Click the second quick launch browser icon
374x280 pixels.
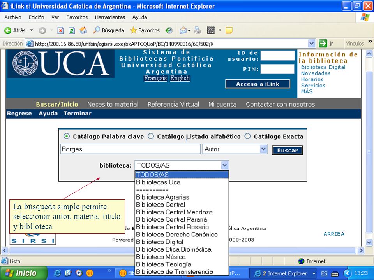[x=68, y=273]
